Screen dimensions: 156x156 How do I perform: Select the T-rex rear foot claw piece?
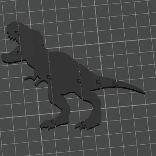click(x=81, y=126)
